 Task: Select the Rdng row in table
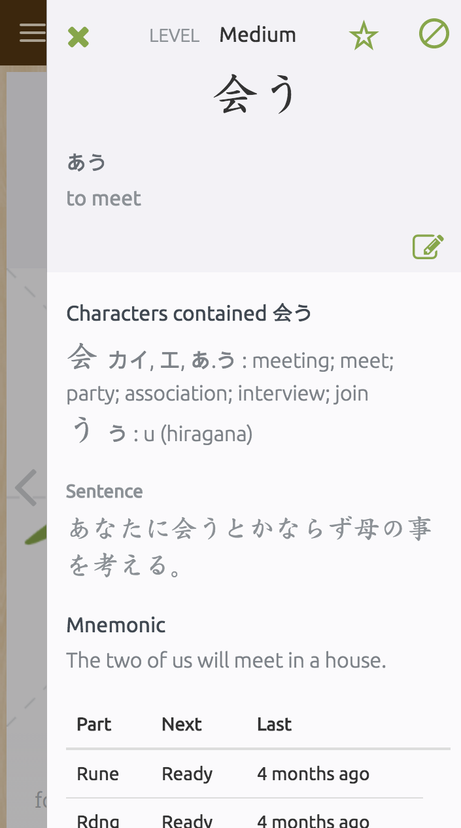pyautogui.click(x=245, y=814)
